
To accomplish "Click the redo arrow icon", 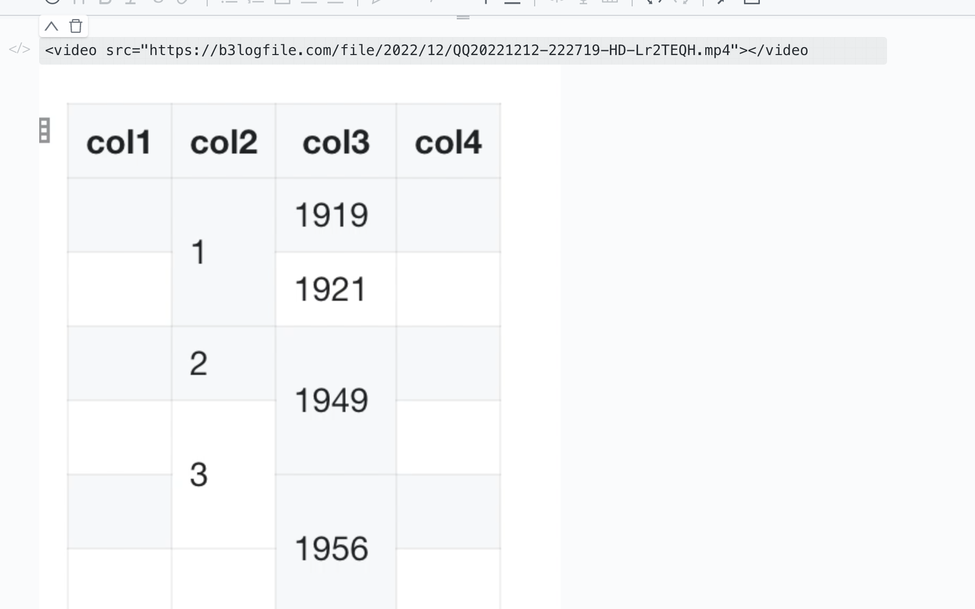I will tap(681, 2).
